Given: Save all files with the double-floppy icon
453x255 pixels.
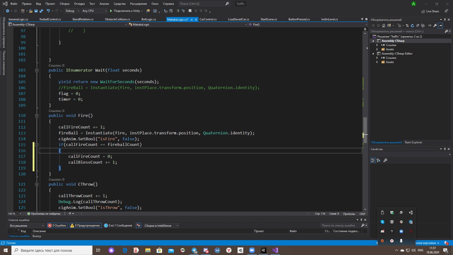Looking at the screenshot, I should tap(41, 11).
